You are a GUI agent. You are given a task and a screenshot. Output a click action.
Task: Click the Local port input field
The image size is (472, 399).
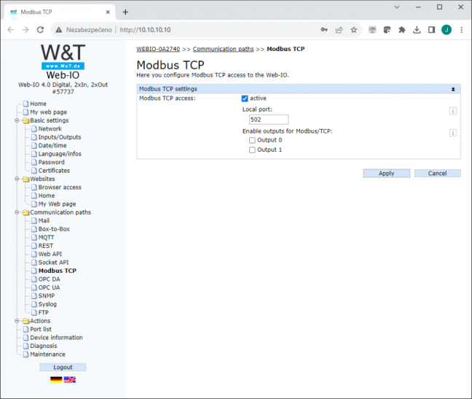[269, 120]
